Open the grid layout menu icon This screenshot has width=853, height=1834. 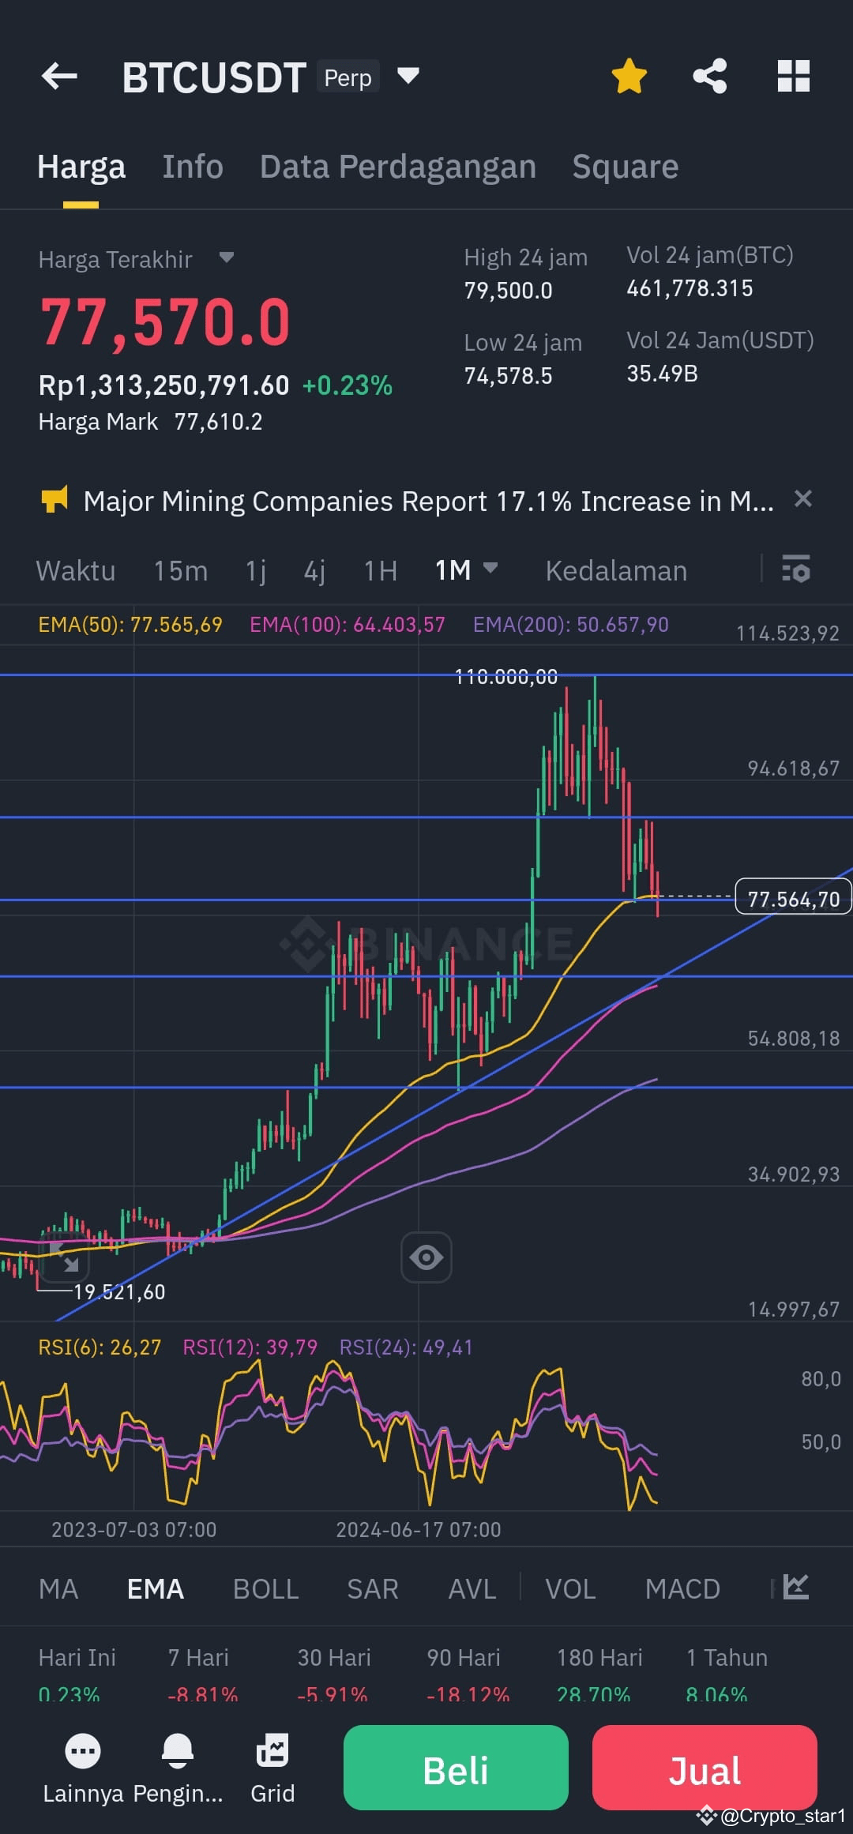pos(794,76)
